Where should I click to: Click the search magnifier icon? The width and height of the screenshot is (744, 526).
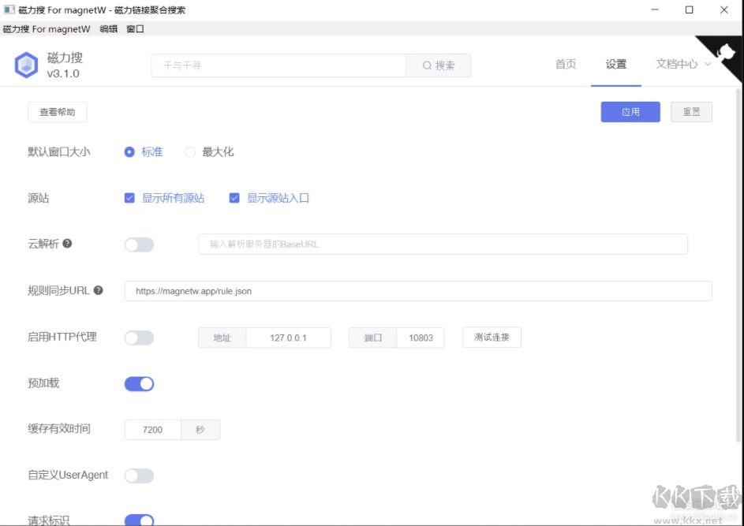(x=427, y=65)
